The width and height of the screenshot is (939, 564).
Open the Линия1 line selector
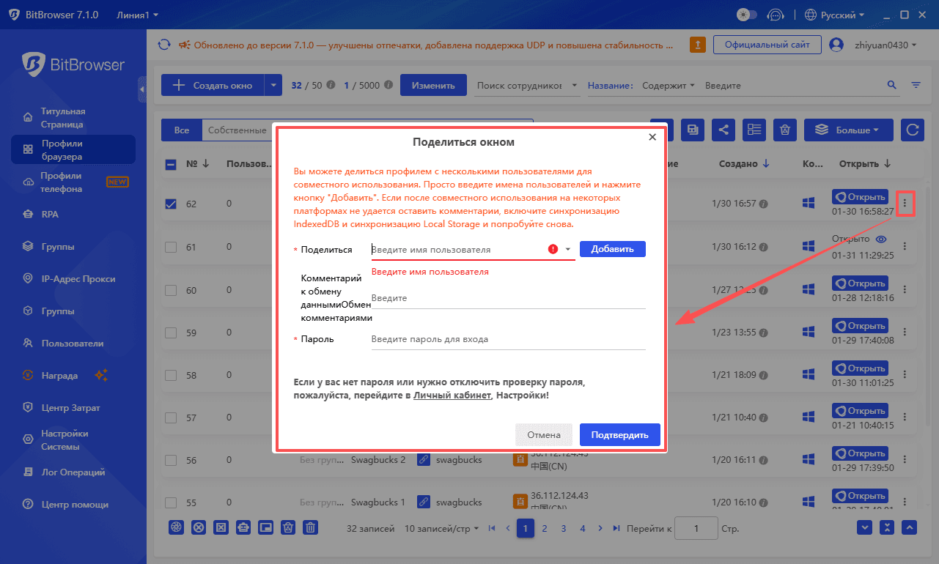point(137,15)
